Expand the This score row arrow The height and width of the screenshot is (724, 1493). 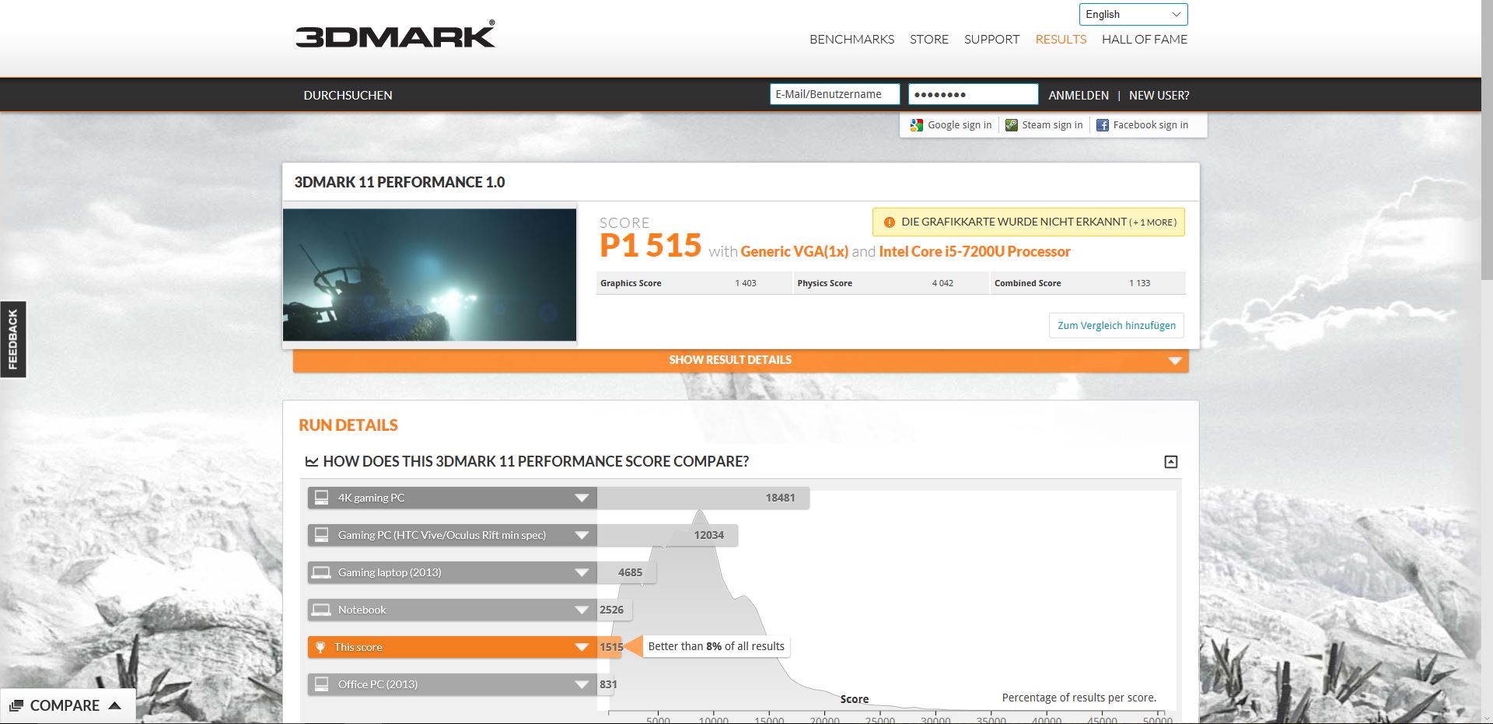tap(582, 647)
